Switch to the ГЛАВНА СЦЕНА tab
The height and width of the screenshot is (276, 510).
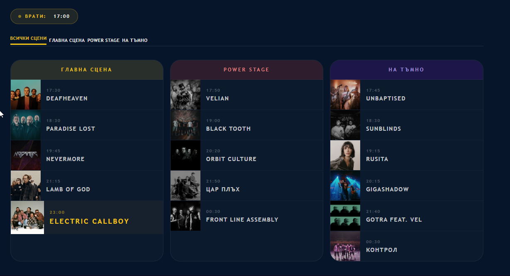67,40
